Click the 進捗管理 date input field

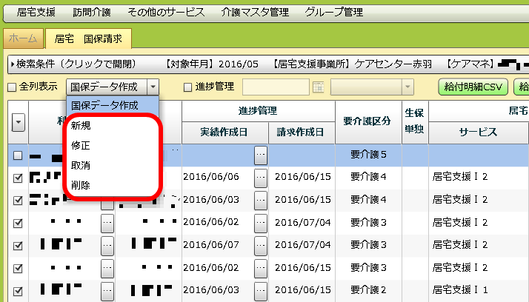tap(276, 87)
